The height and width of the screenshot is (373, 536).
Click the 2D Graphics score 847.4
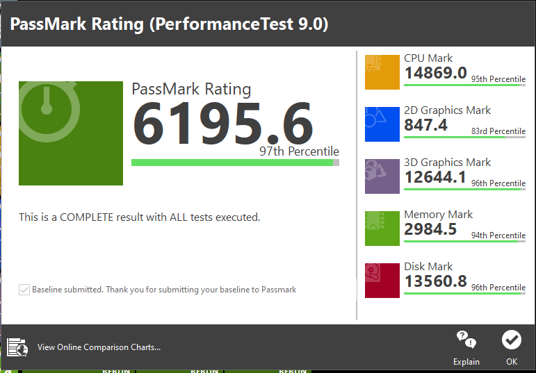coord(425,125)
